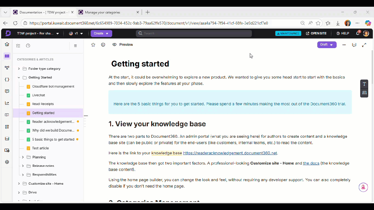The height and width of the screenshot is (210, 374).
Task: Collapse the Getting Started folder
Action: pos(19,78)
